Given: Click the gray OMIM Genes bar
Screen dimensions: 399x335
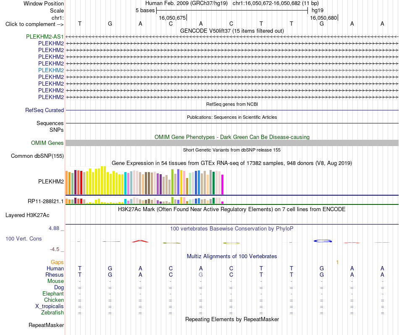Looking at the screenshot, I should click(232, 143).
